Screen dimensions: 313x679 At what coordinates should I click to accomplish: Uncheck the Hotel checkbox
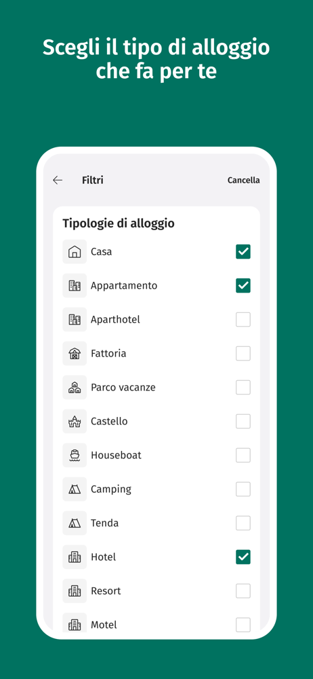pos(243,557)
